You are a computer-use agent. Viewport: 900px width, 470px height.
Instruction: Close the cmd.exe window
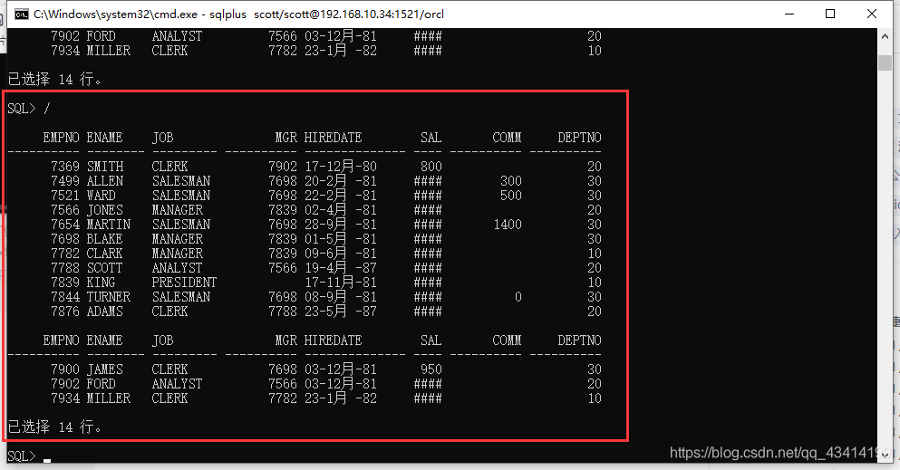871,14
